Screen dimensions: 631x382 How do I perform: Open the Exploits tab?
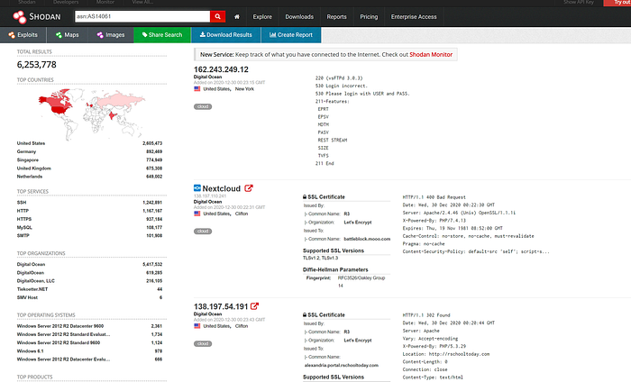point(23,35)
